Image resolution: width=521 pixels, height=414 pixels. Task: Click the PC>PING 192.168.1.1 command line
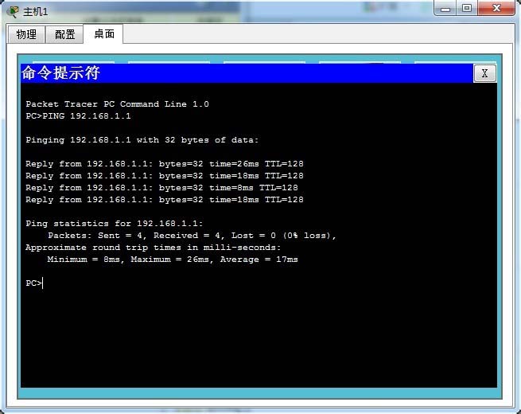[x=79, y=116]
